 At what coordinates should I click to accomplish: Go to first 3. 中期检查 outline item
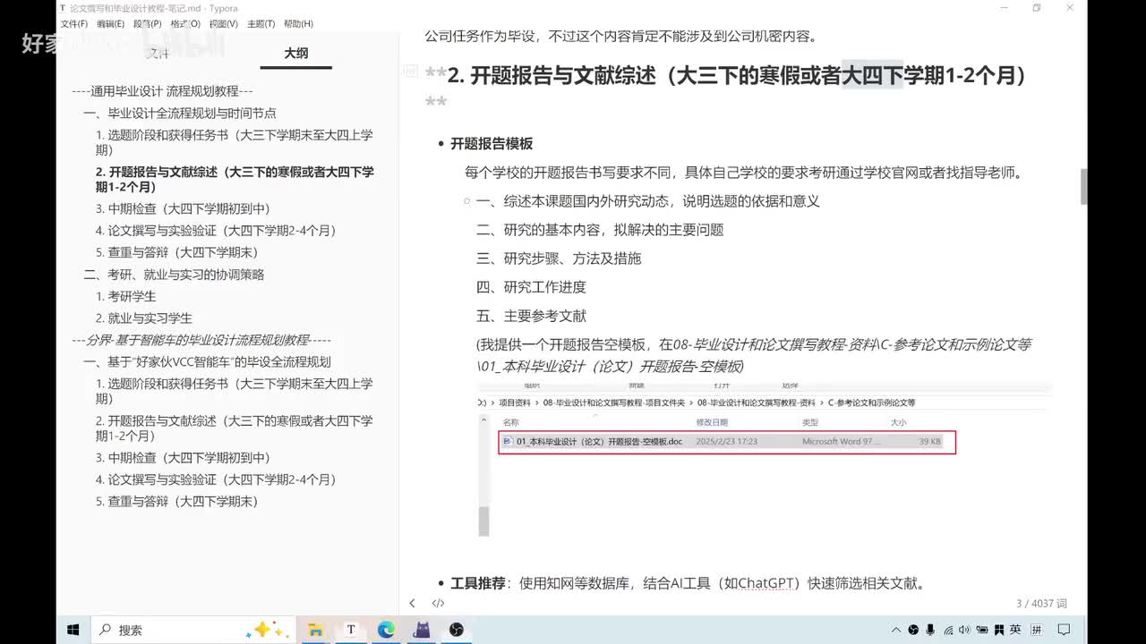pos(183,208)
